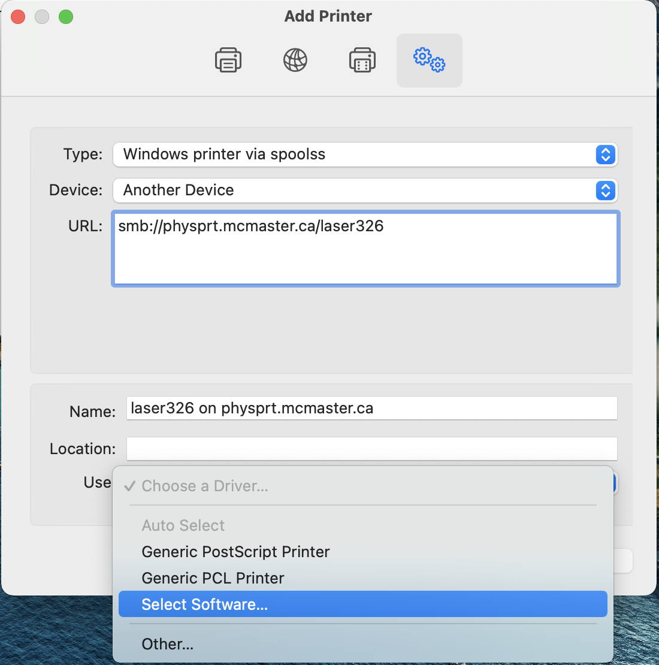
Task: Close the Add Printer window
Action: click(18, 17)
